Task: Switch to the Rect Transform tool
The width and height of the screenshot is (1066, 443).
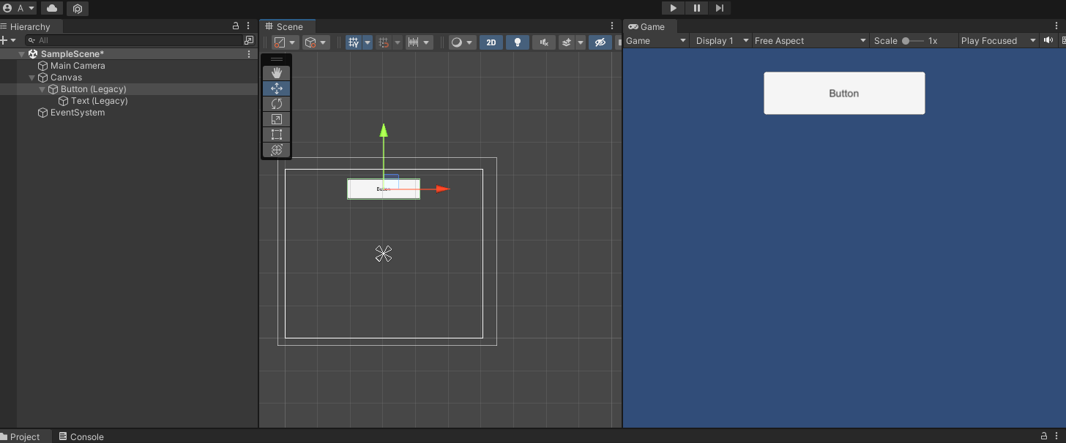Action: 276,134
